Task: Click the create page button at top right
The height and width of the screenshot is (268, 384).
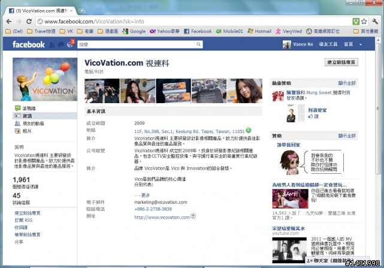Action: [x=341, y=62]
